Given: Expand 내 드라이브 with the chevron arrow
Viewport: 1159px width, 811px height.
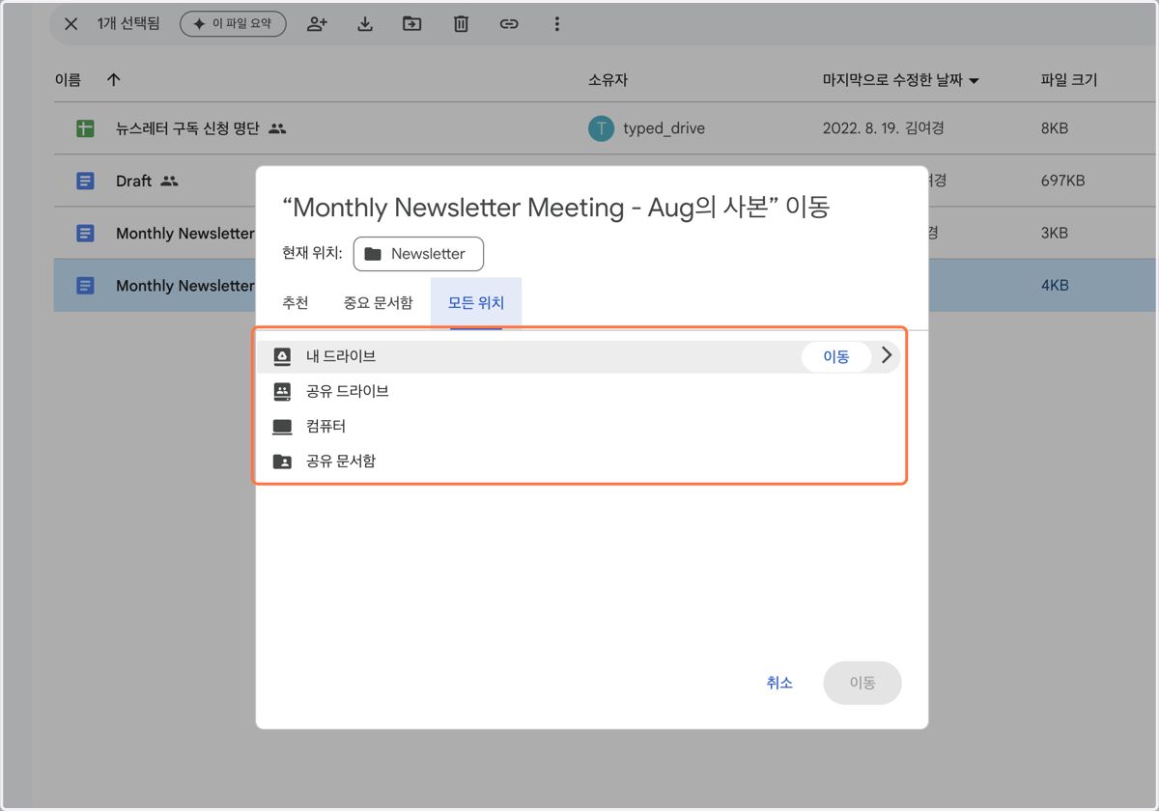Looking at the screenshot, I should pyautogui.click(x=887, y=356).
